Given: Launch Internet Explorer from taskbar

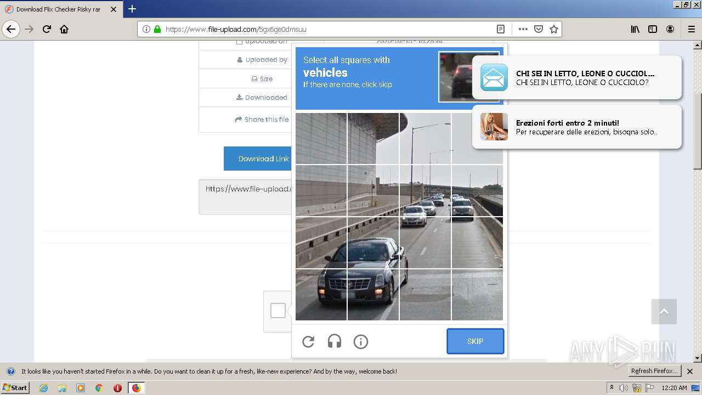Looking at the screenshot, I should click(43, 388).
